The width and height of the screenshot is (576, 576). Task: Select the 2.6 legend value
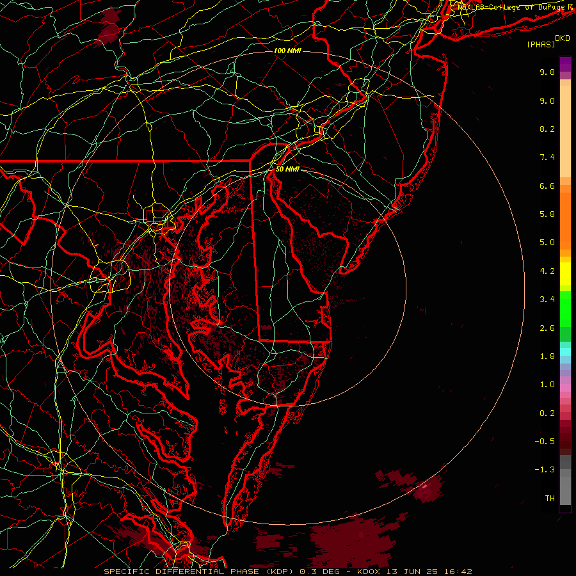click(547, 328)
